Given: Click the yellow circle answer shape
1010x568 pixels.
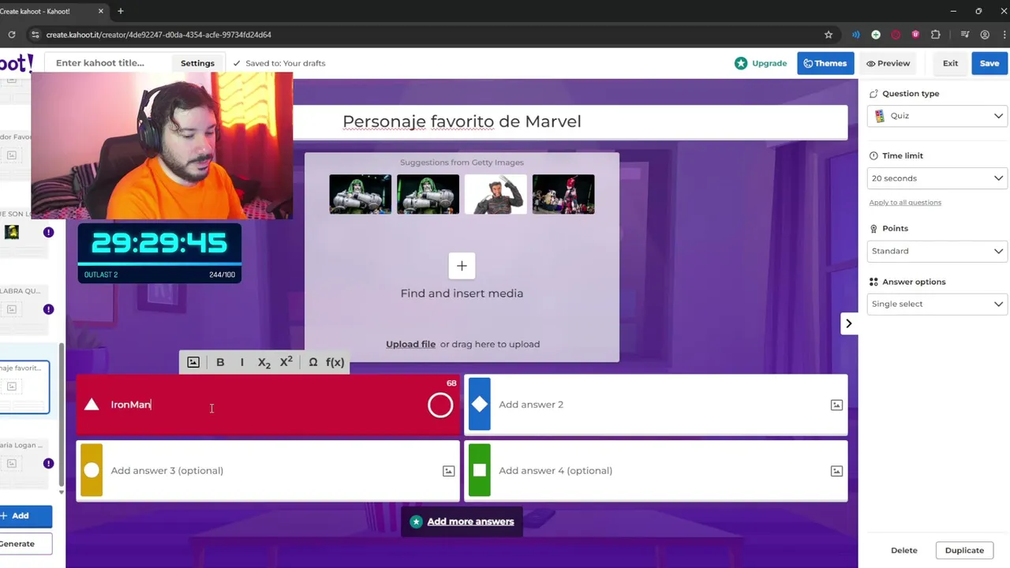Looking at the screenshot, I should 92,471.
